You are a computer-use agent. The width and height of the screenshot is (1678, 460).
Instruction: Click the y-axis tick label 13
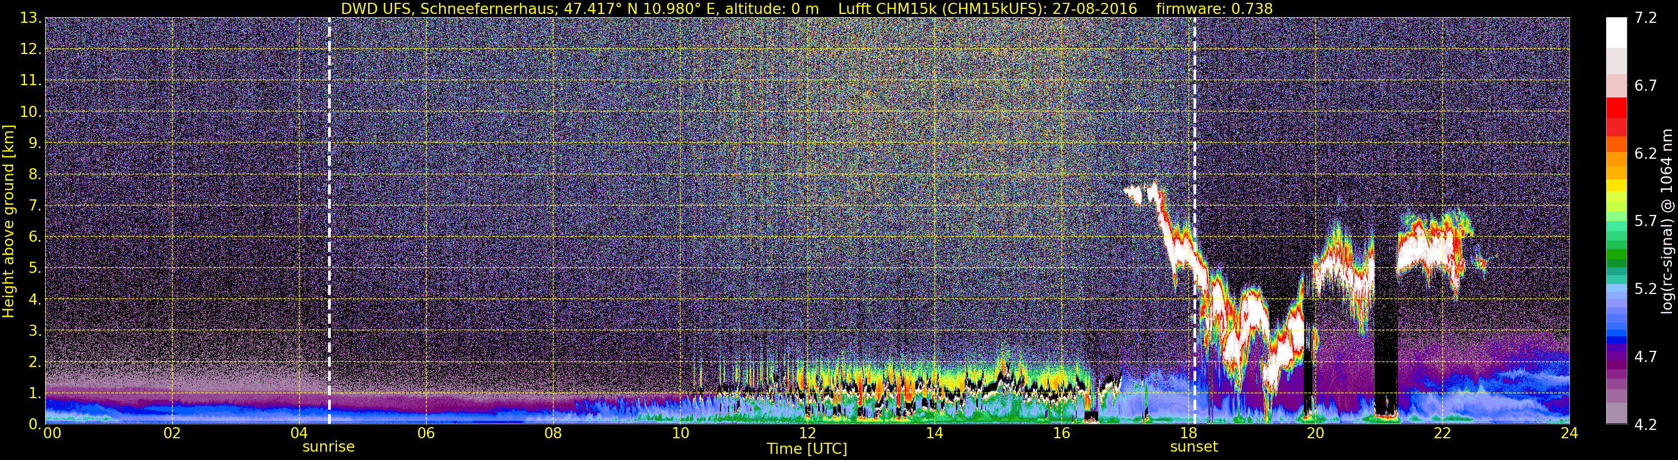31,18
